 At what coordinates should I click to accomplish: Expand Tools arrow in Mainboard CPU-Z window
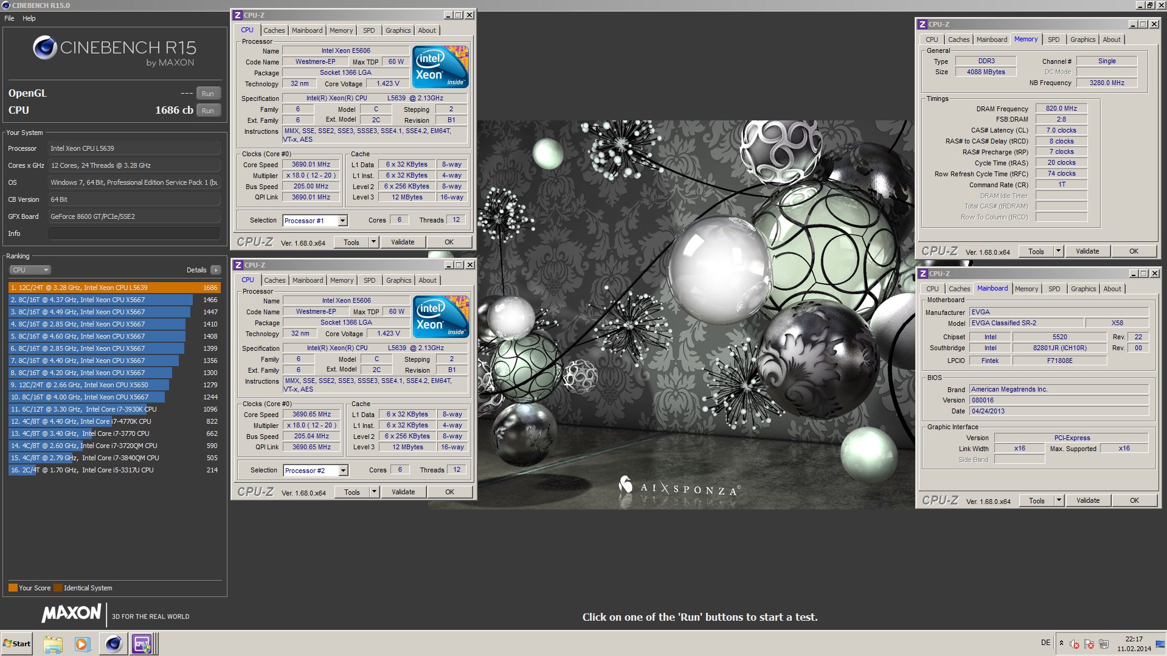(1059, 500)
